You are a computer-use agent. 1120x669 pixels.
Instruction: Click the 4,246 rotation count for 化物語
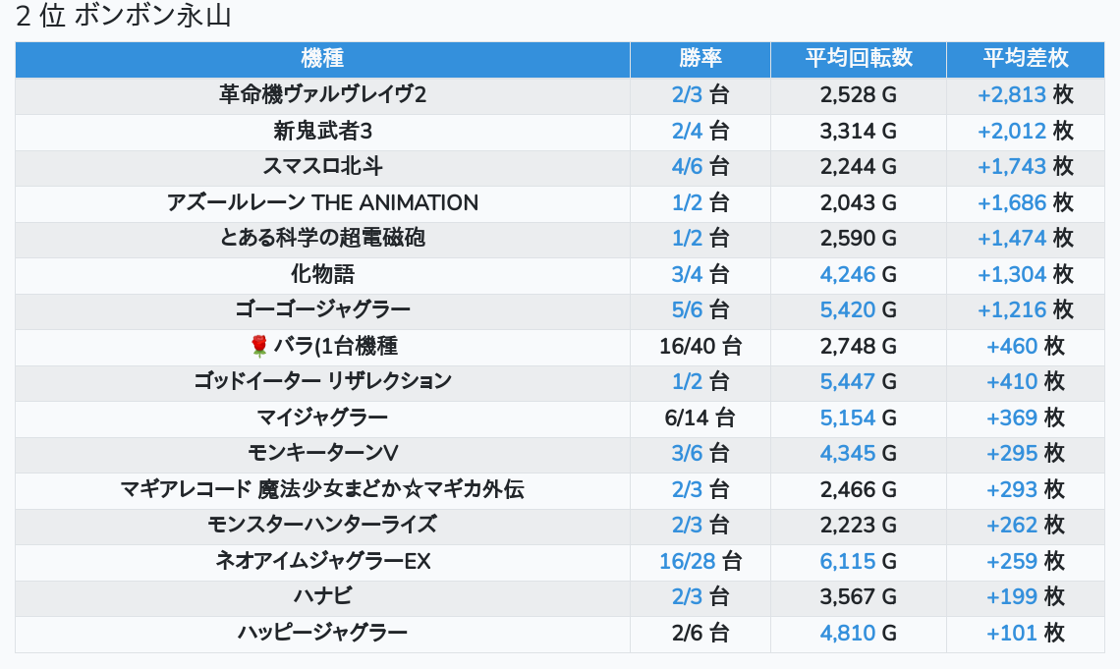pos(847,275)
